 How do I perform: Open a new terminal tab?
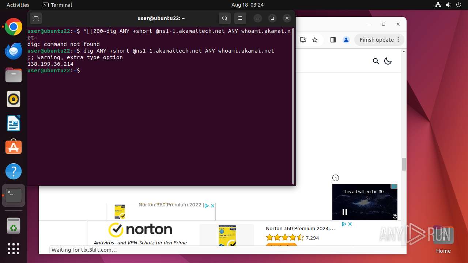tap(36, 18)
